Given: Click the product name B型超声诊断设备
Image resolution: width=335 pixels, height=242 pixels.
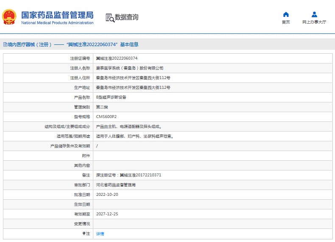Looking at the screenshot, I should [x=111, y=97].
